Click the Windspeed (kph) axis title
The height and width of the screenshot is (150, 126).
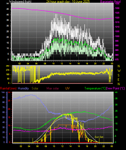click(x=20, y=1)
